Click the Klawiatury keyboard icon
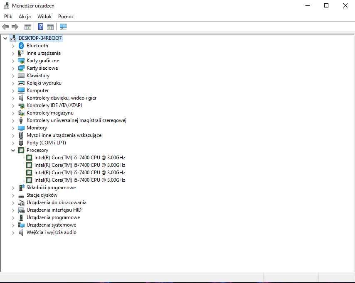The image size is (355, 283). pyautogui.click(x=21, y=76)
